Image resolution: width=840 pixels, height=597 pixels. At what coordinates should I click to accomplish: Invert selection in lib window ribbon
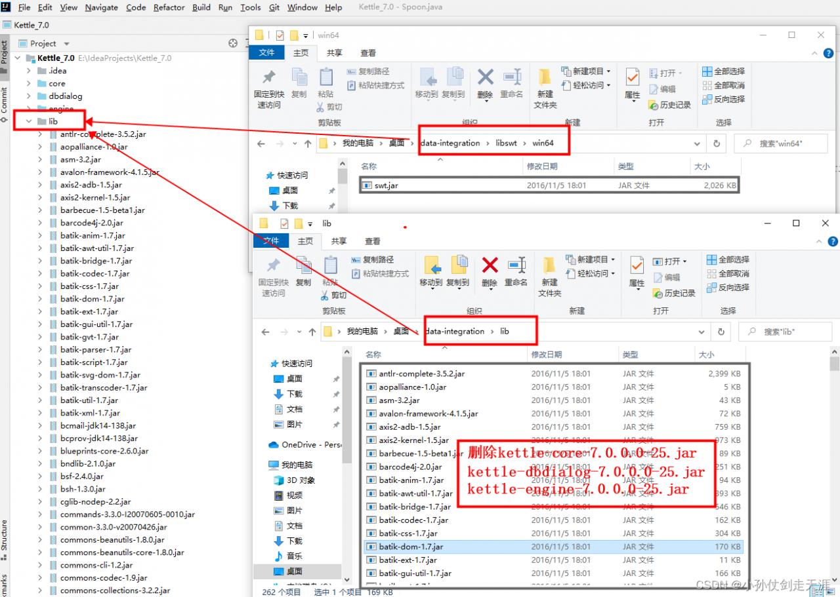point(728,287)
